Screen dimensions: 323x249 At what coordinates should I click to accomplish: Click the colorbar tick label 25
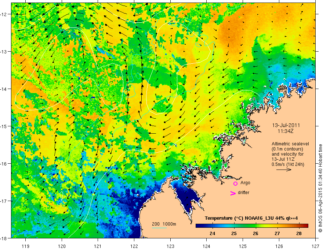click(x=234, y=234)
